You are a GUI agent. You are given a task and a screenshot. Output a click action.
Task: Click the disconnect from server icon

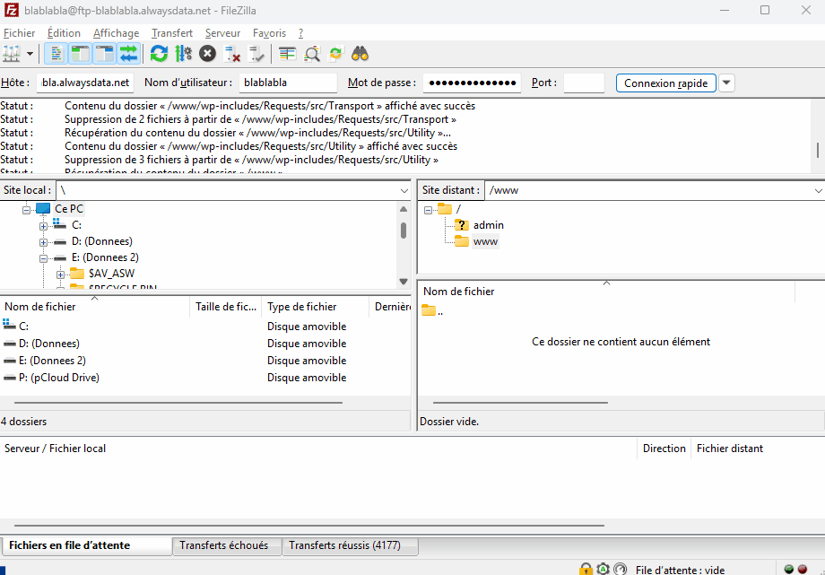pyautogui.click(x=232, y=54)
